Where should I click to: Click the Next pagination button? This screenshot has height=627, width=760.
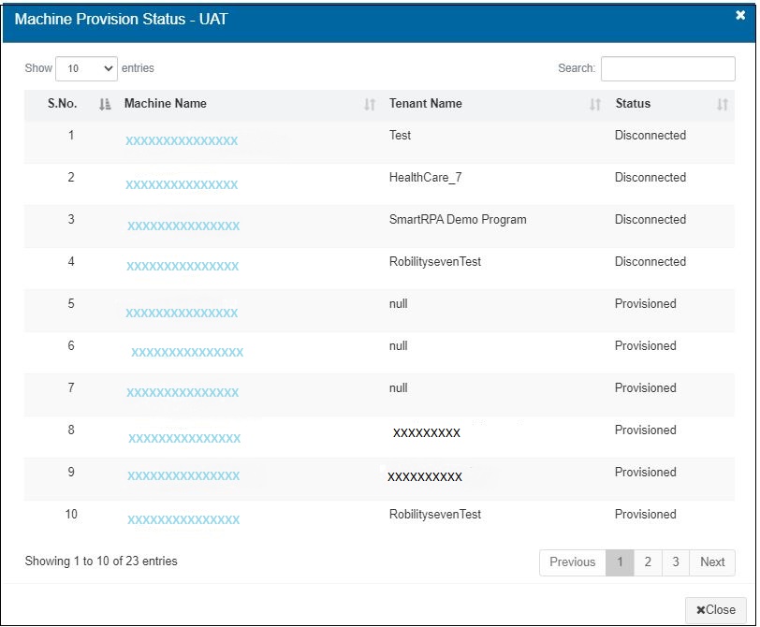[712, 562]
